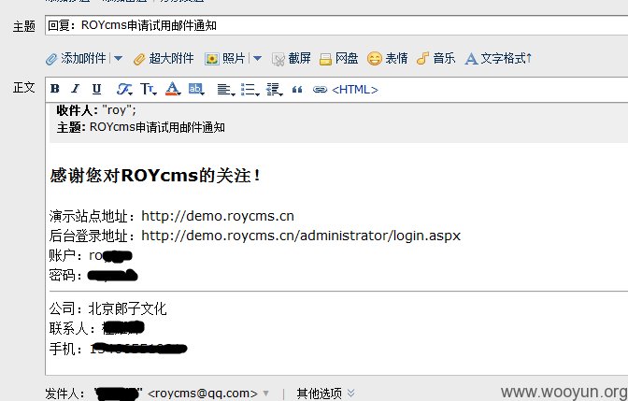Click the Bold formatting icon

[x=55, y=89]
